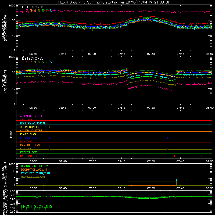Click the 'DECIMATION CHANNEL or weight' axis title
Viewport: 215px width, 215px height.
click(x=4, y=174)
